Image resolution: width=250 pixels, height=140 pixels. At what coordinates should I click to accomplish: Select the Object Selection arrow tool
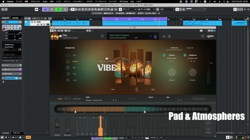pyautogui.click(x=73, y=9)
